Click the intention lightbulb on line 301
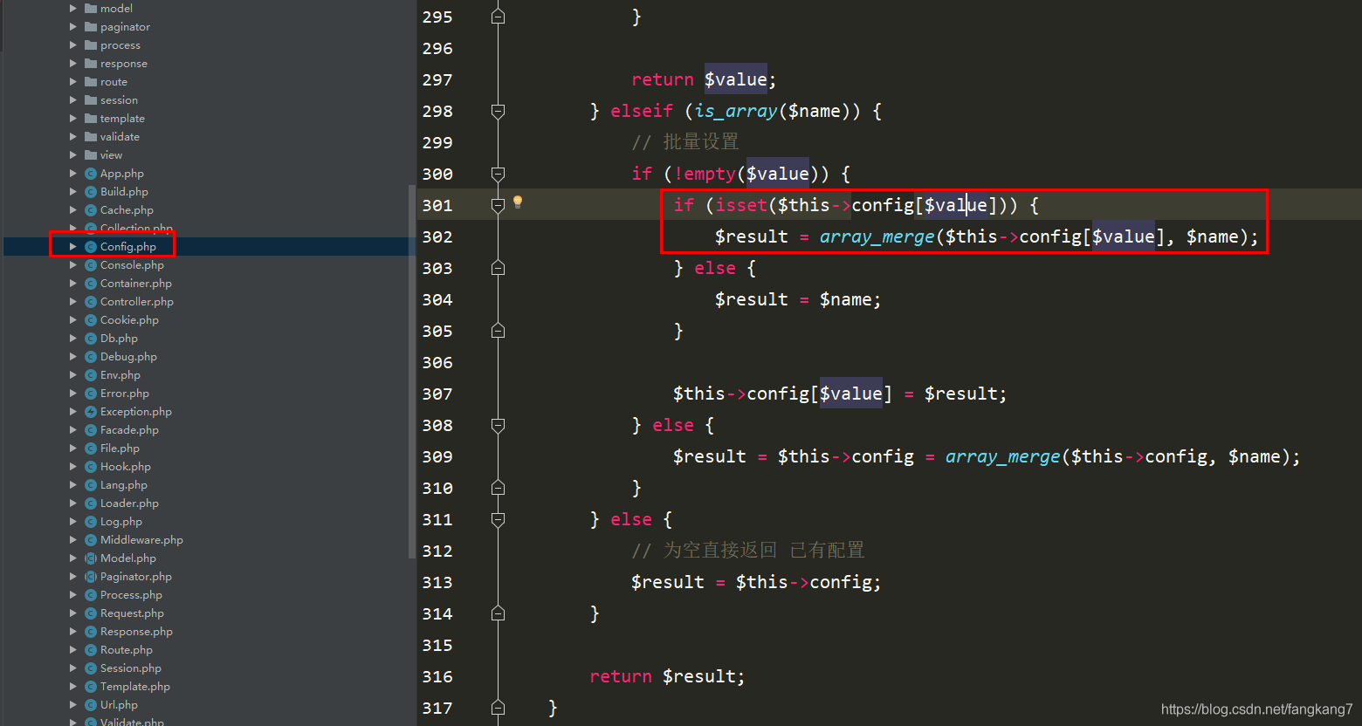Viewport: 1362px width, 726px height. (x=518, y=202)
